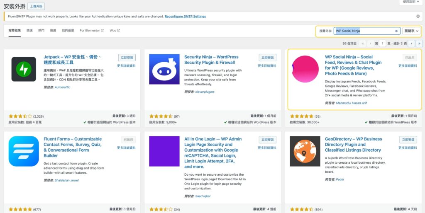Open GeoDirectory title link
Image resolution: width=425 pixels, height=213 pixels.
[x=354, y=145]
